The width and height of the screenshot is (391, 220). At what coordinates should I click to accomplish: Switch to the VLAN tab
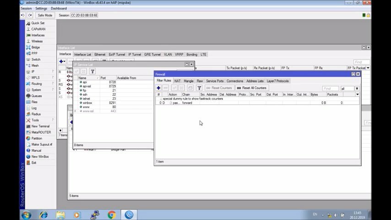coord(168,55)
